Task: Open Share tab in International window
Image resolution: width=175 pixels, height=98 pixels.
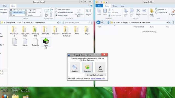Action: click(x=5, y=6)
